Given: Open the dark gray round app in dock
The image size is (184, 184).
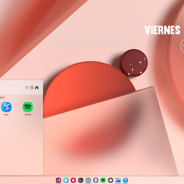Looking at the screenshot, I should [x=110, y=180].
